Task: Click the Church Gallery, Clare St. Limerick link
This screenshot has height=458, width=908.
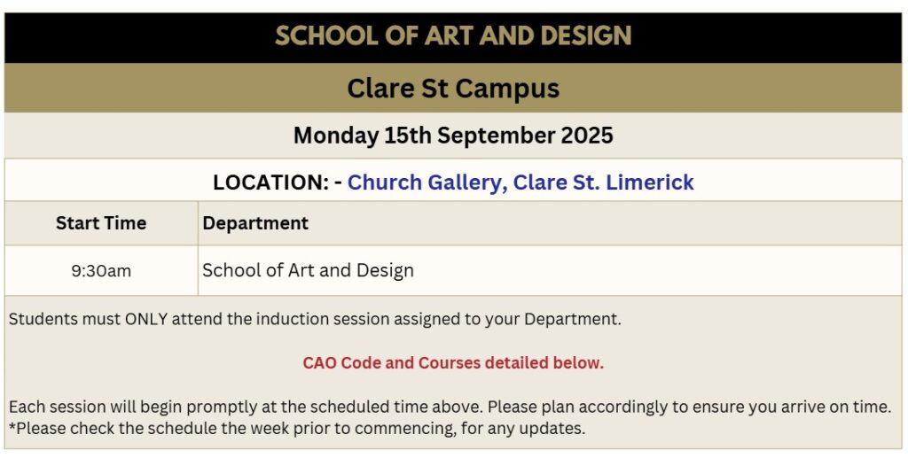Action: (x=520, y=182)
